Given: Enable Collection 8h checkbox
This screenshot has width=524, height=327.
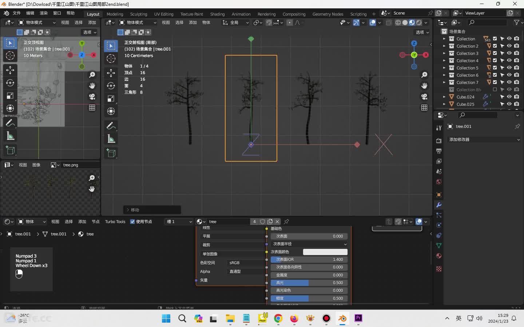Looking at the screenshot, I should click(495, 90).
